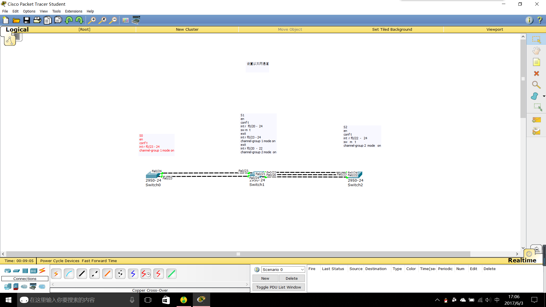Click the Delete scenario button

292,279
